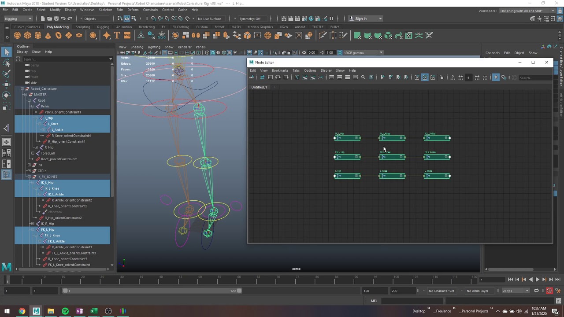
Task: Go to the start of the playback range
Action: point(510,280)
